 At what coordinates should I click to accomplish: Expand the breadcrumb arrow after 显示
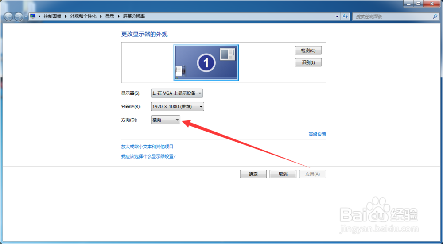(x=118, y=16)
